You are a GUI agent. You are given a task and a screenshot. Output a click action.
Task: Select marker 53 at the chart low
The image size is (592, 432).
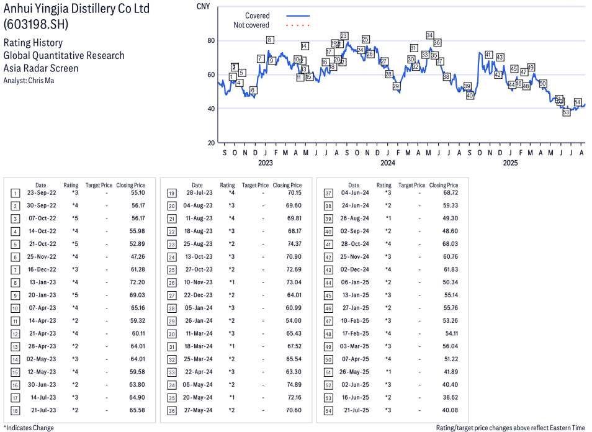pos(566,112)
